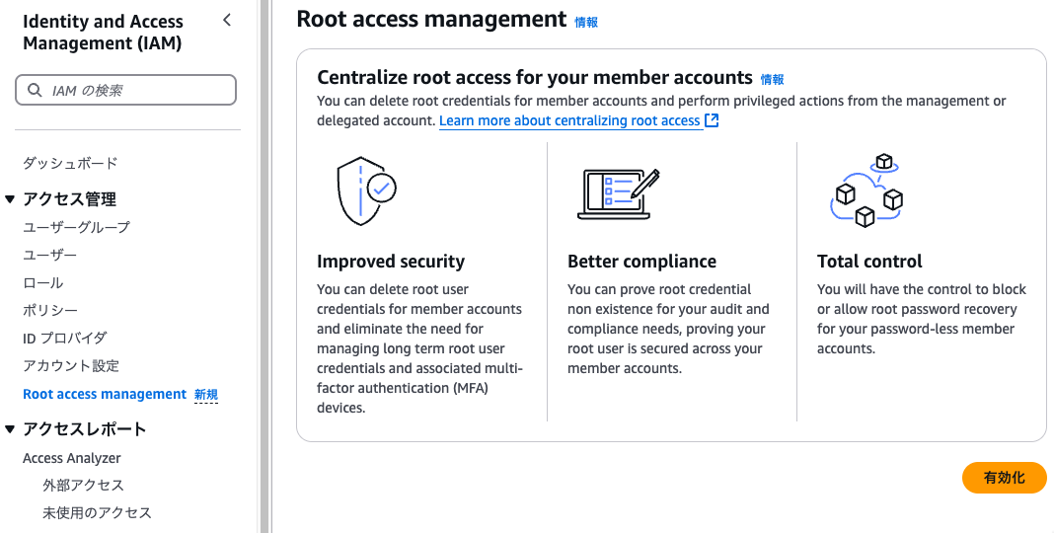1054x533 pixels.
Task: Open ID プロバイダ in the sidebar
Action: pyautogui.click(x=64, y=339)
